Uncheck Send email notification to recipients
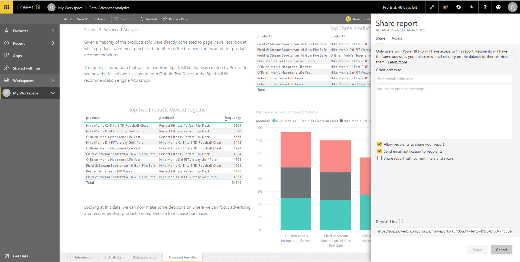Viewport: 520px width, 262px height. tap(379, 151)
